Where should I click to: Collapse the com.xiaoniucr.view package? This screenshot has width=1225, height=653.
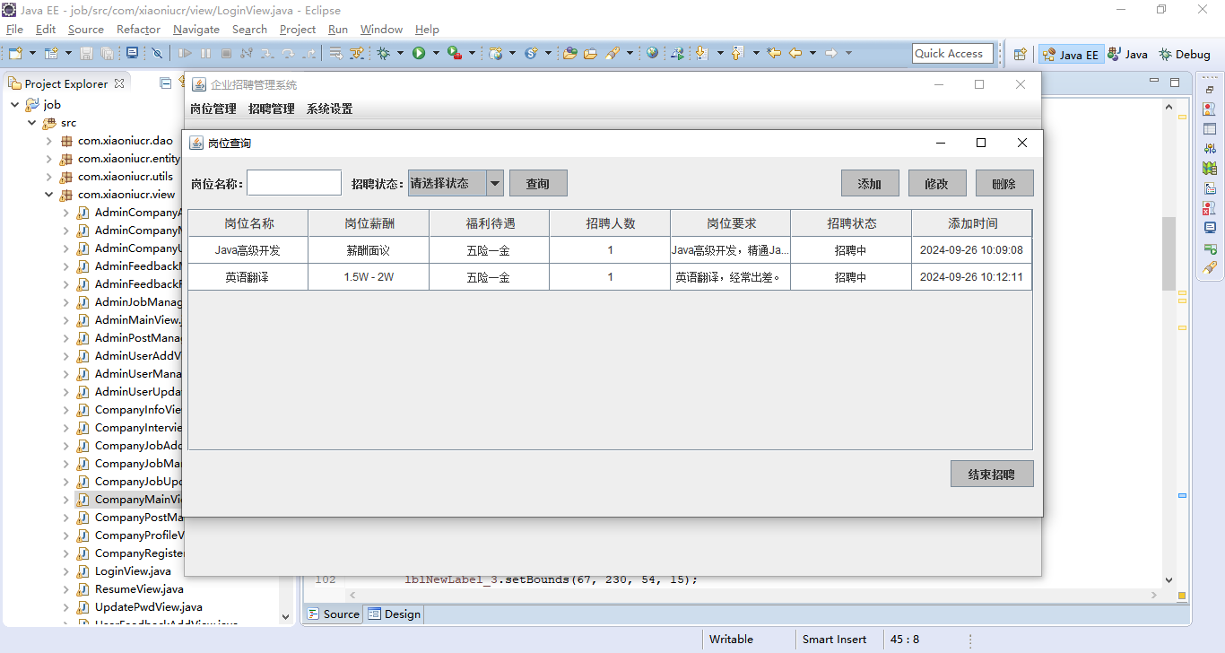pos(49,195)
